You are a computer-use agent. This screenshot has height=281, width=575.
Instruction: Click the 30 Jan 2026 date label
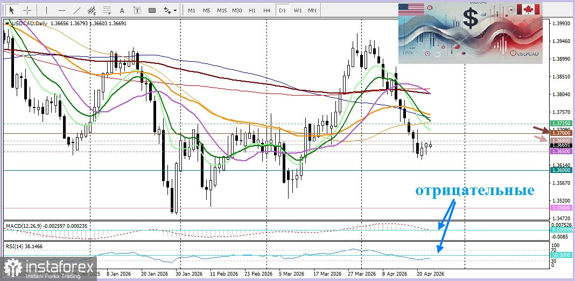188,273
